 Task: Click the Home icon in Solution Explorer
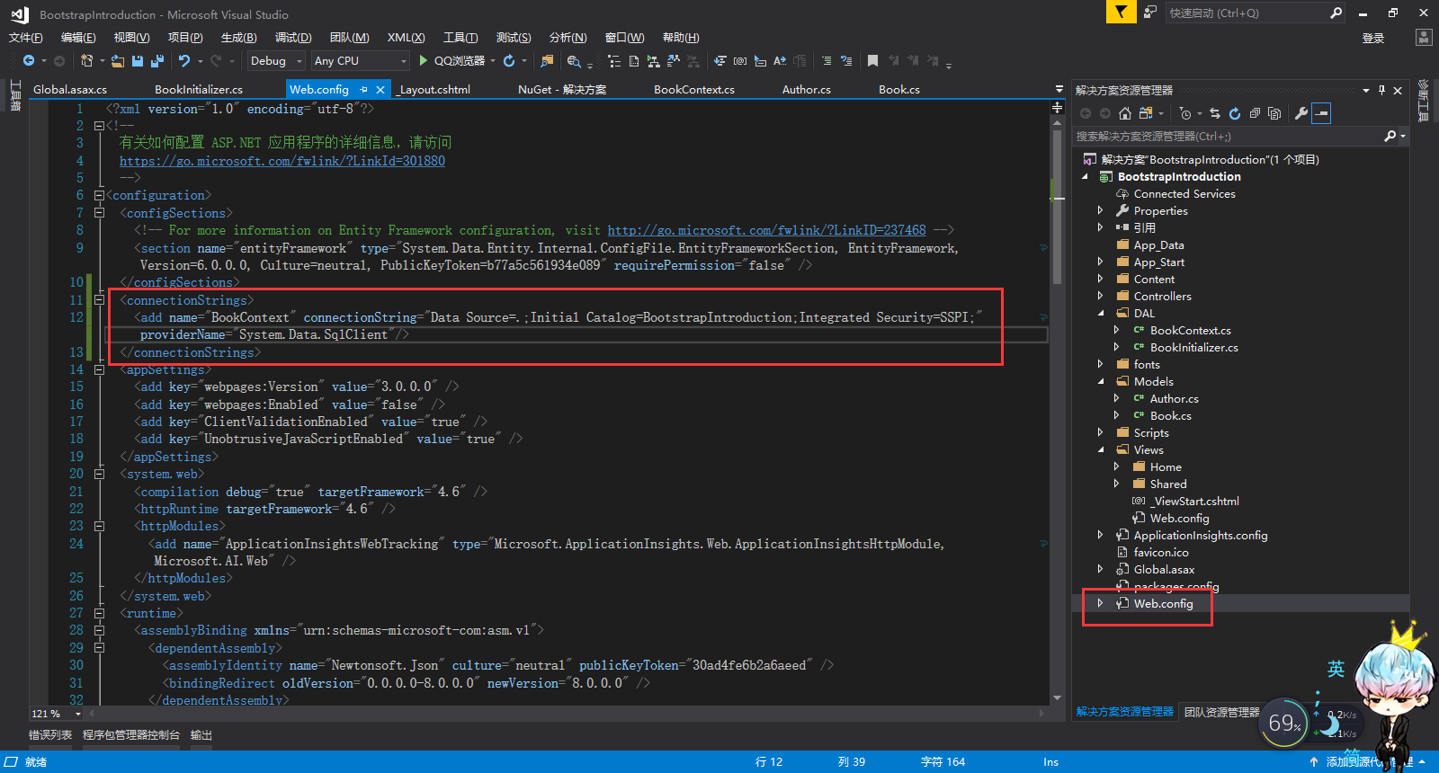coord(1124,113)
